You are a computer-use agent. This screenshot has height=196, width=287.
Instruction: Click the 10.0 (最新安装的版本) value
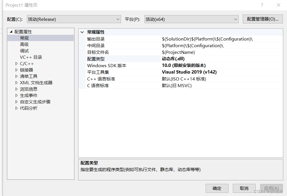point(184,65)
